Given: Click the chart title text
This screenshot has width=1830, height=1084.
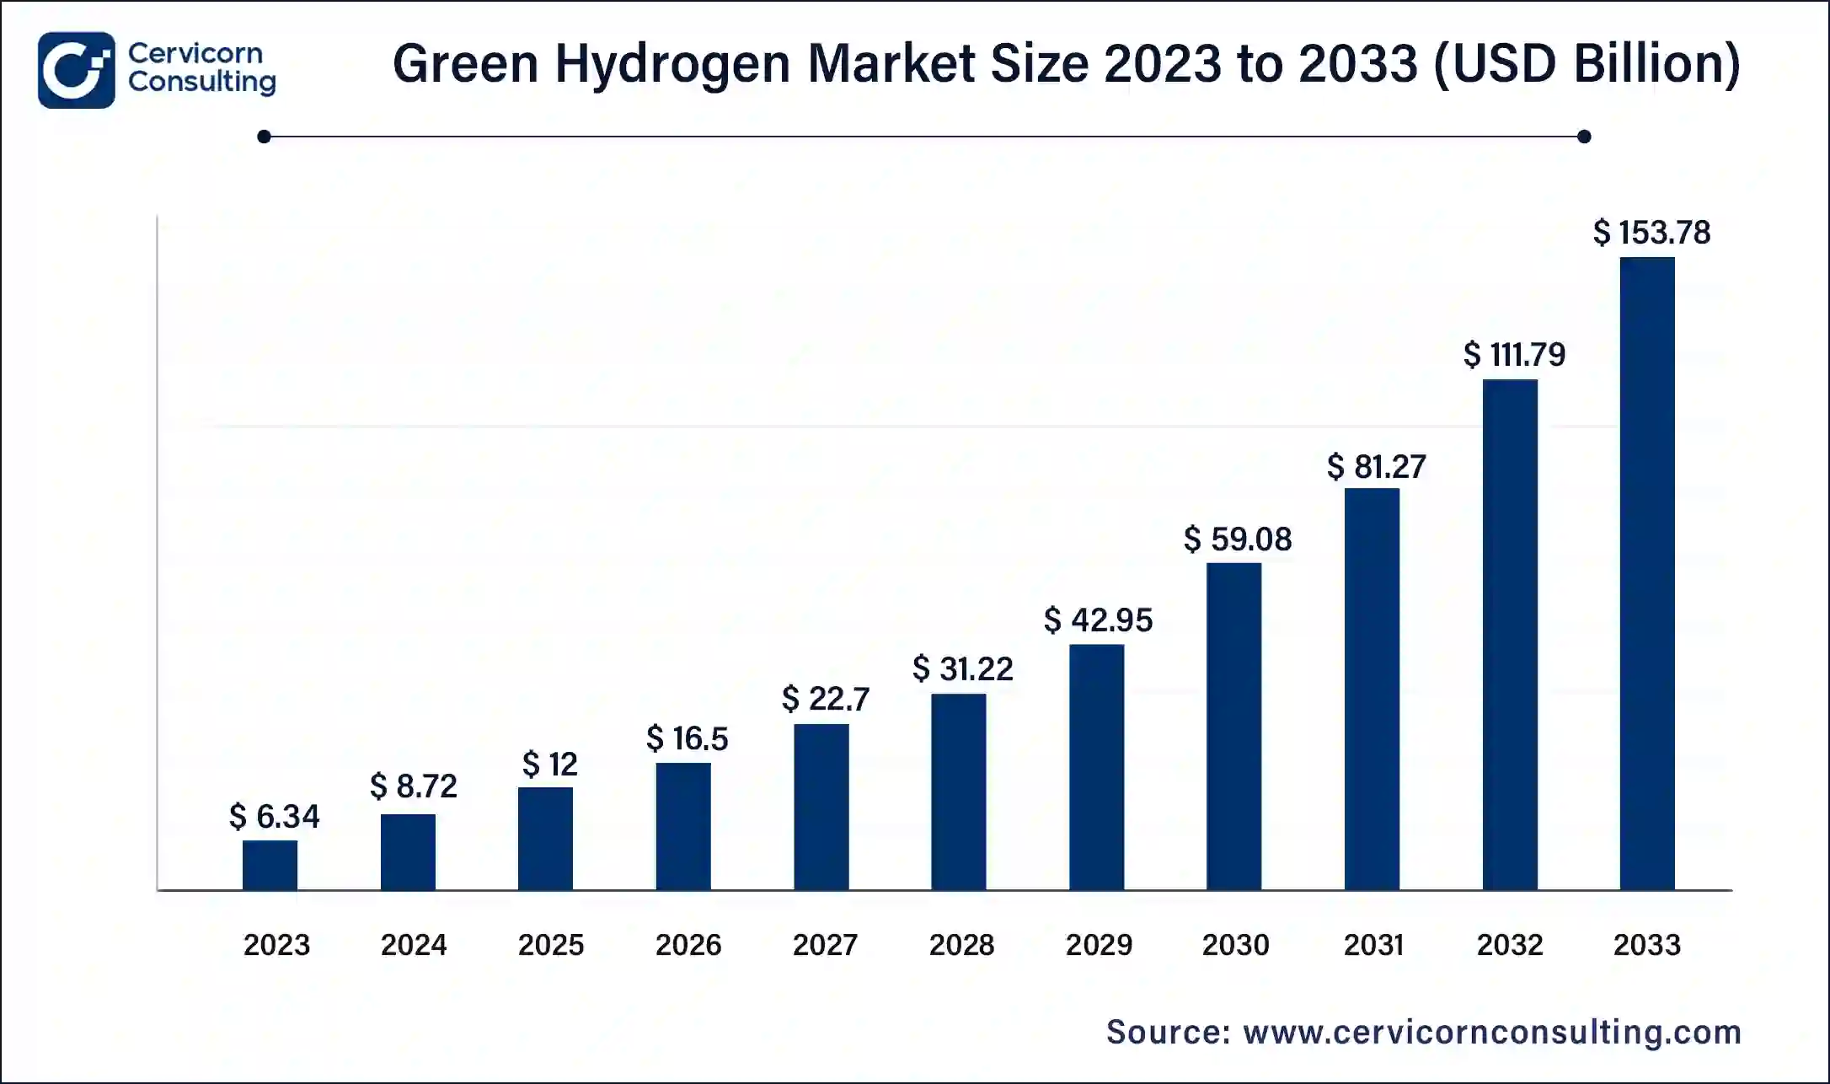Looking at the screenshot, I should click(x=1066, y=63).
